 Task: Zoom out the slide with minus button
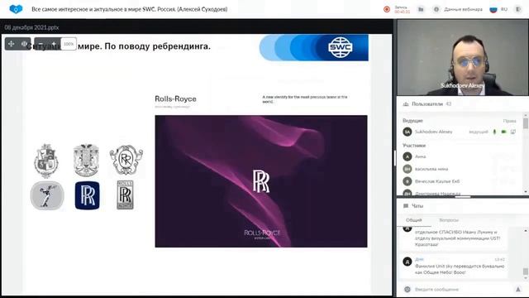[41, 44]
